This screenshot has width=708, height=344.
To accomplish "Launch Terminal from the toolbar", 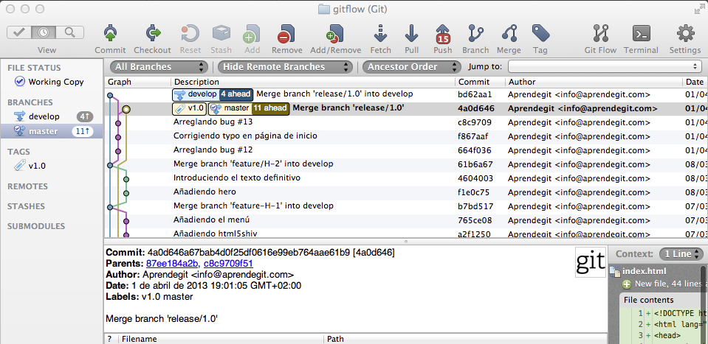I will [641, 34].
